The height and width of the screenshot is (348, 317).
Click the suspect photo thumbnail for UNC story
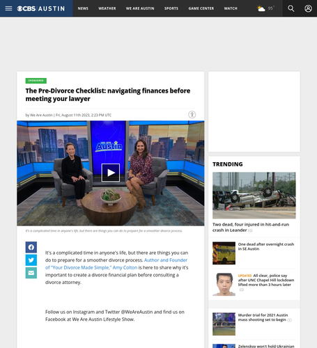(224, 285)
